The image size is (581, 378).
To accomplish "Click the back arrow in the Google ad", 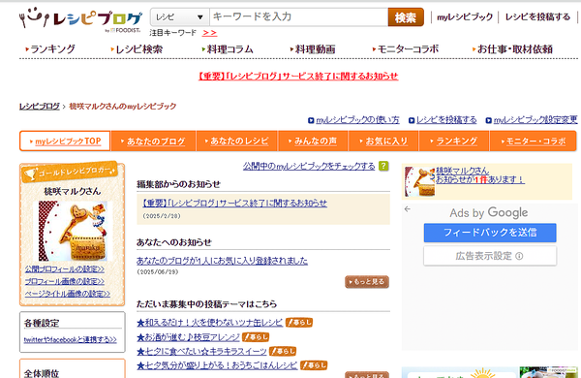I will point(408,209).
